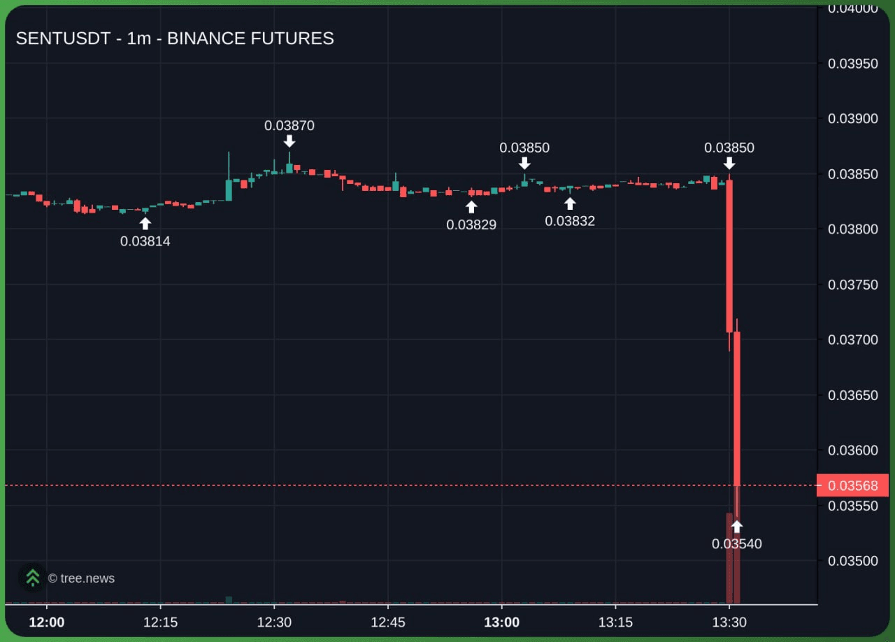The image size is (895, 642).
Task: Click the red volume bar at 13:30
Action: [729, 558]
